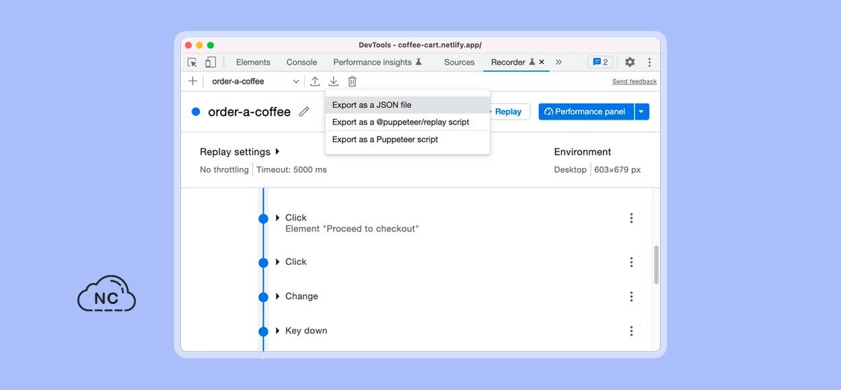The height and width of the screenshot is (390, 841).
Task: Open the Elements tab
Action: pyautogui.click(x=253, y=62)
